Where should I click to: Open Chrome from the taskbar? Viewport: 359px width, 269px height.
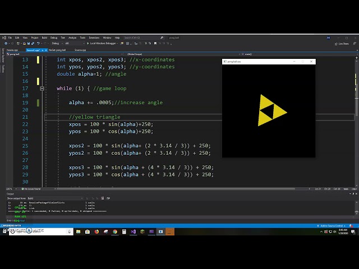(x=115, y=231)
